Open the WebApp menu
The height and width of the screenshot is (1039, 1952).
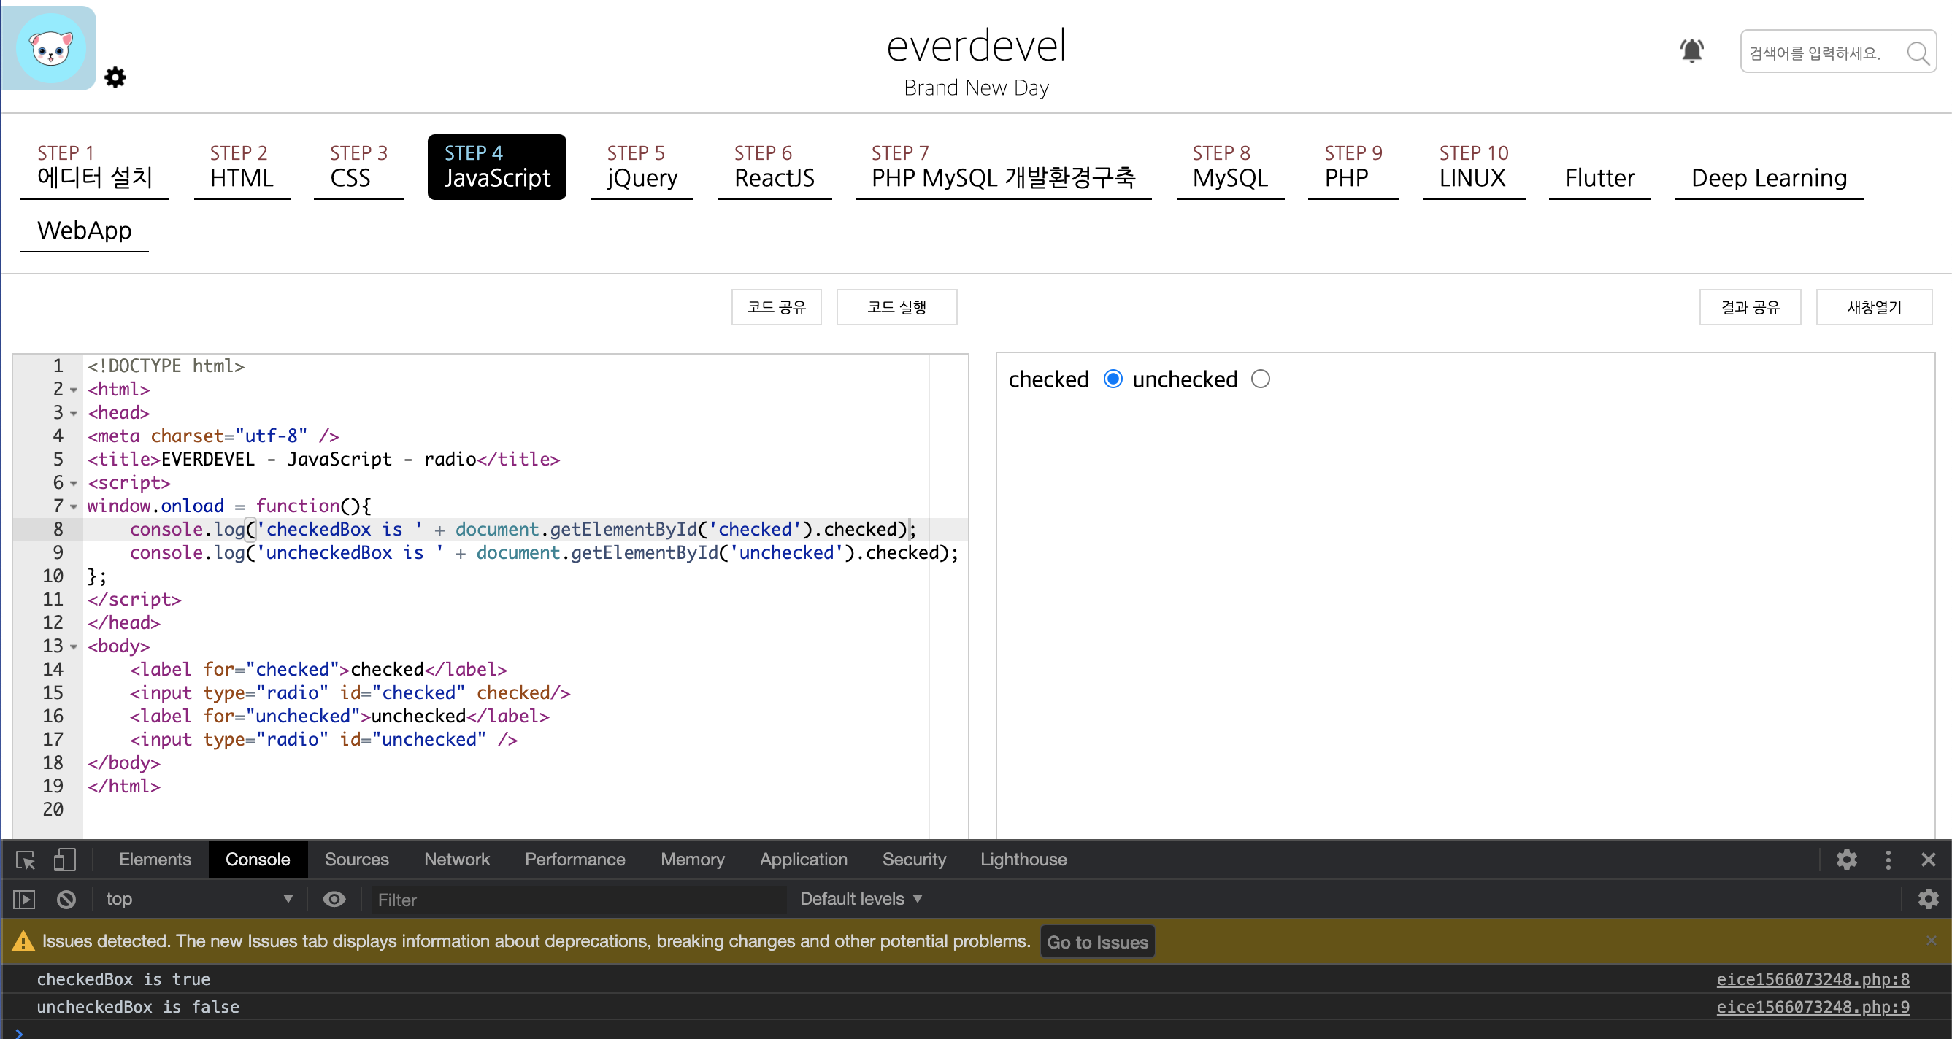[x=84, y=231]
